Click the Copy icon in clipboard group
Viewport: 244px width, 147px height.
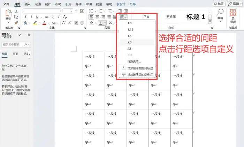(16, 17)
